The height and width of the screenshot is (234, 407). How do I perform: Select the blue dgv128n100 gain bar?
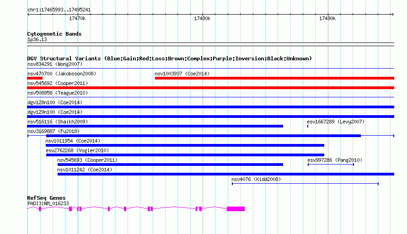(x=211, y=107)
